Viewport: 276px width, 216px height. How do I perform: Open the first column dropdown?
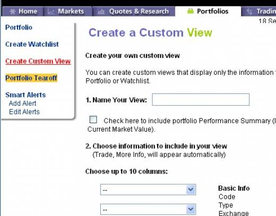click(x=148, y=189)
